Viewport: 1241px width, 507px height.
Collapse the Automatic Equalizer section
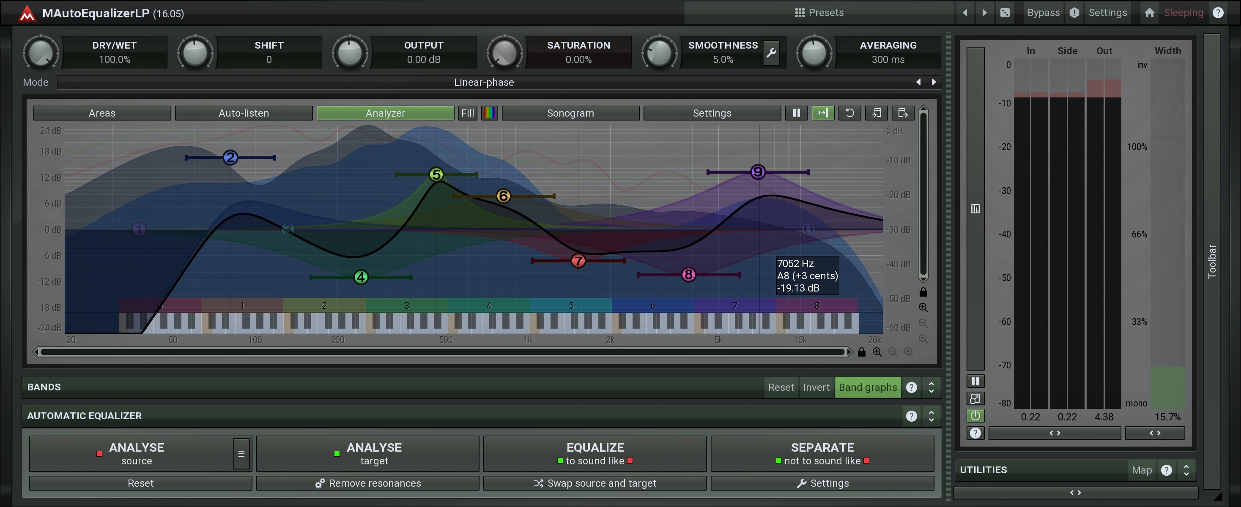pyautogui.click(x=931, y=416)
